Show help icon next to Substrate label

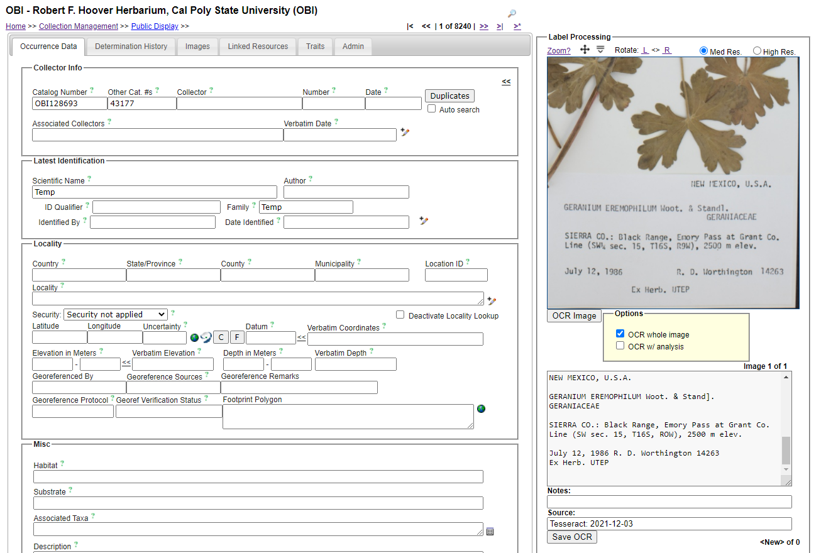[x=70, y=490]
